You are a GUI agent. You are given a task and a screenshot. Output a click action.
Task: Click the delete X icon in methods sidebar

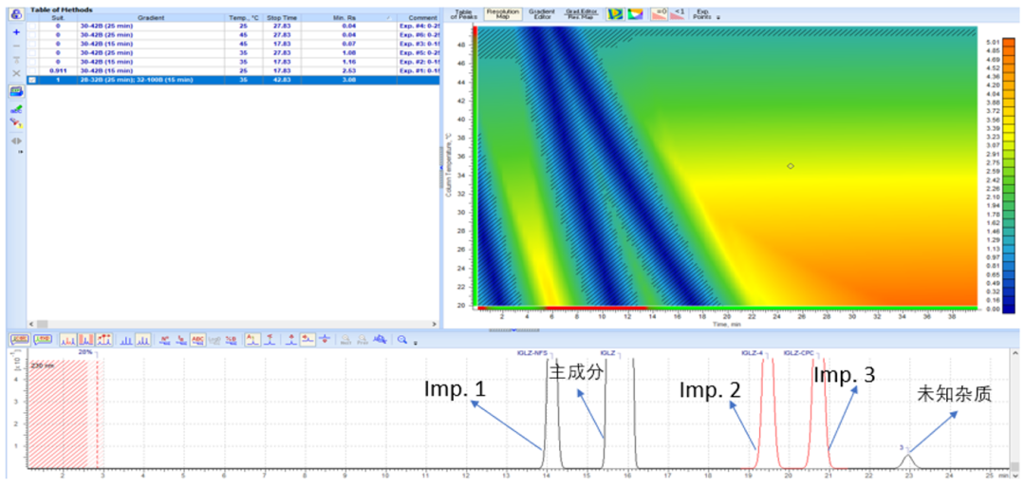point(16,73)
